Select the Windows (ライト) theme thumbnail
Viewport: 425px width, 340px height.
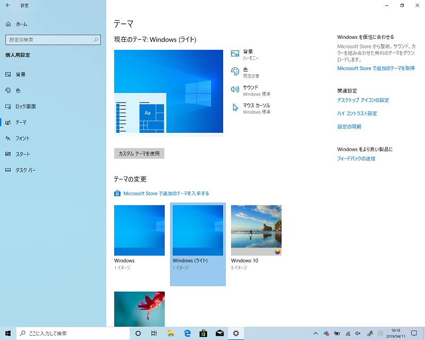[x=198, y=230]
